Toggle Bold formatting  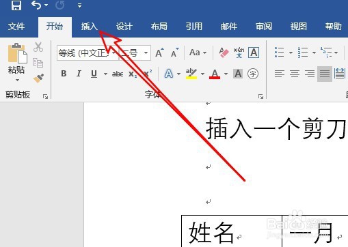[64, 74]
